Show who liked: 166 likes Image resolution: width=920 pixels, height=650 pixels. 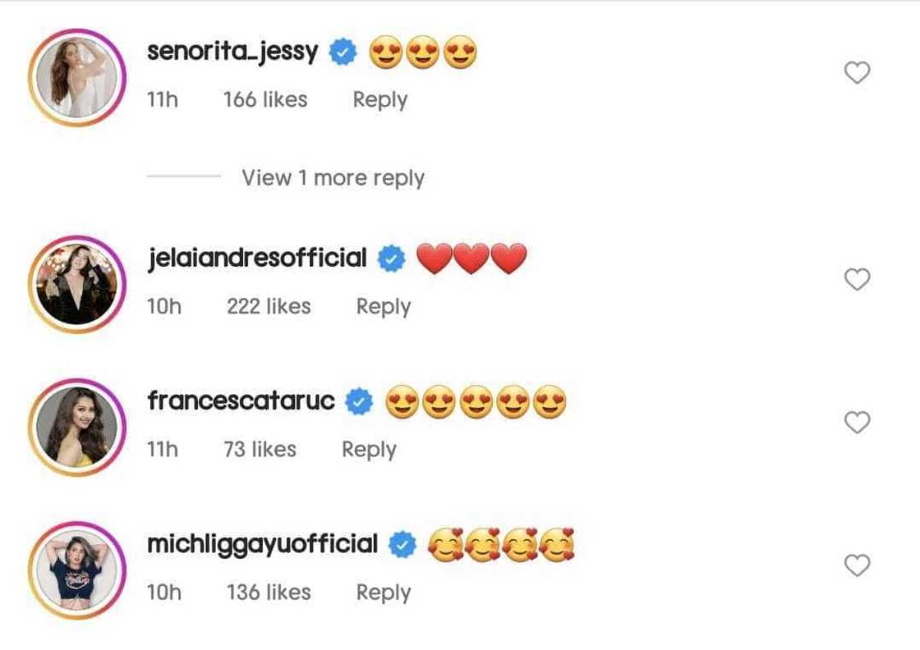pyautogui.click(x=265, y=100)
